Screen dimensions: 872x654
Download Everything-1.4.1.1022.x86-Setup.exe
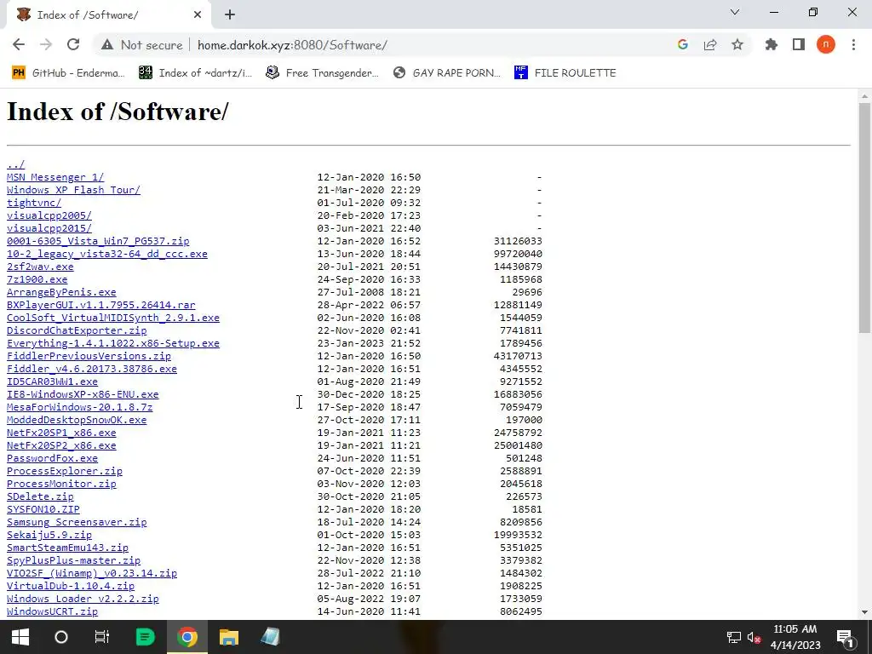pos(113,344)
